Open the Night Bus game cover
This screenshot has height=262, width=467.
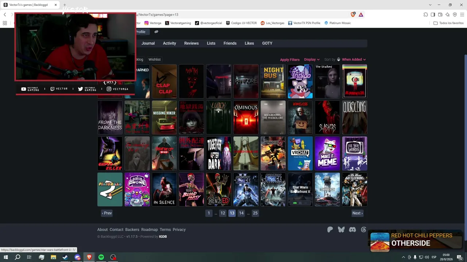273,82
